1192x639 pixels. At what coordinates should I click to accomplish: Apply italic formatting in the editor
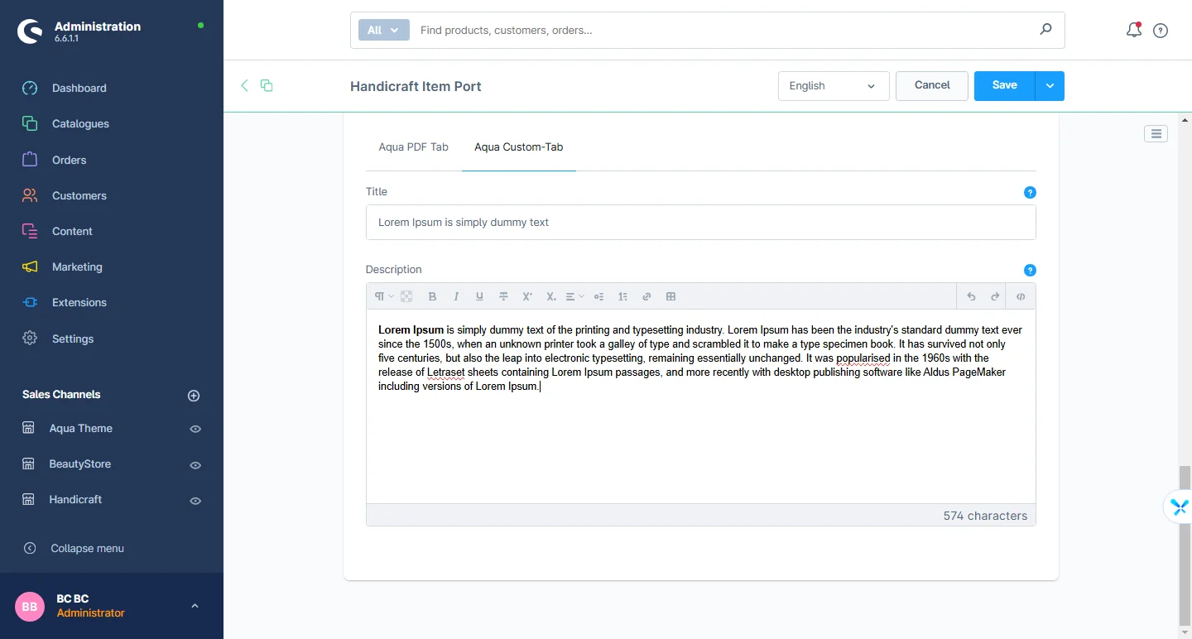[x=456, y=296]
